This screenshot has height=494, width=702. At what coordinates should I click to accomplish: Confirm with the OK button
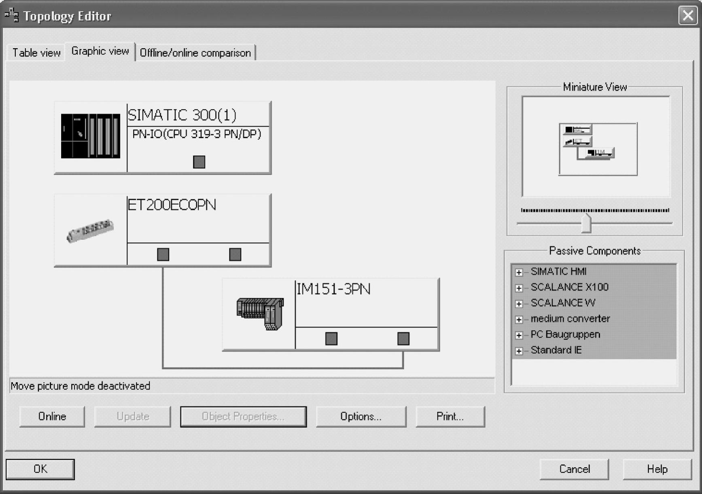click(40, 469)
